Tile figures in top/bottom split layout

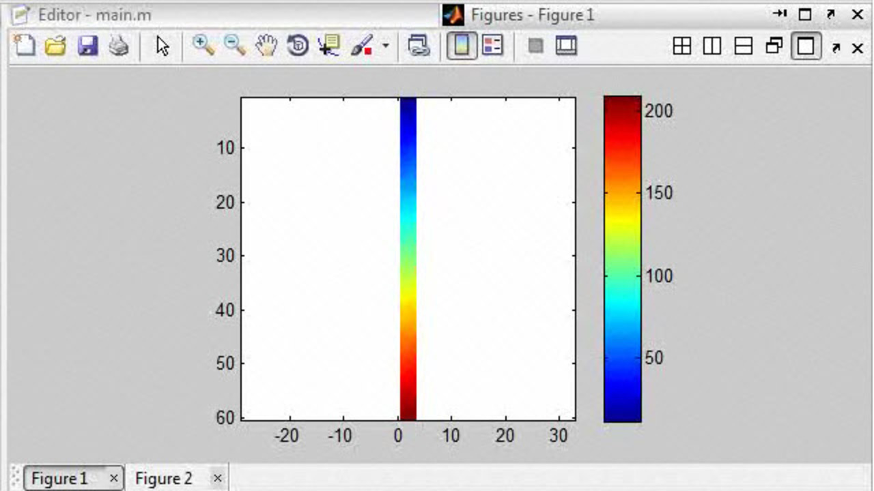tap(743, 46)
